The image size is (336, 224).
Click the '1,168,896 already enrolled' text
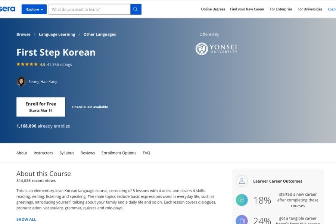click(43, 126)
